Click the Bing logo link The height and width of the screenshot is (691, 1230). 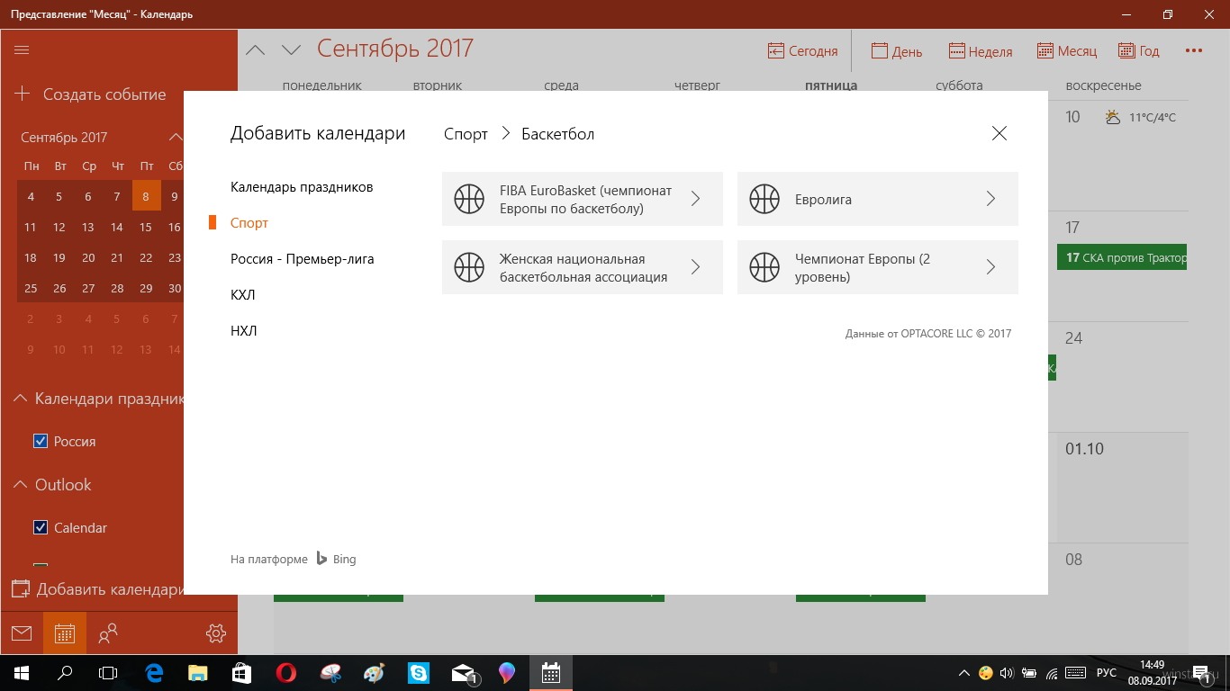(336, 559)
